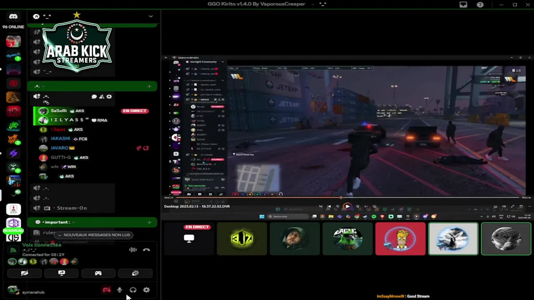Share your screen button

(61, 273)
